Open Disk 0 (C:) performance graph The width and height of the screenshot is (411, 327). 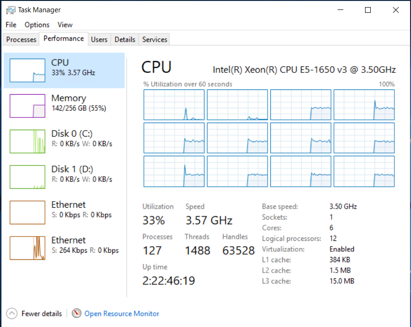click(x=27, y=141)
